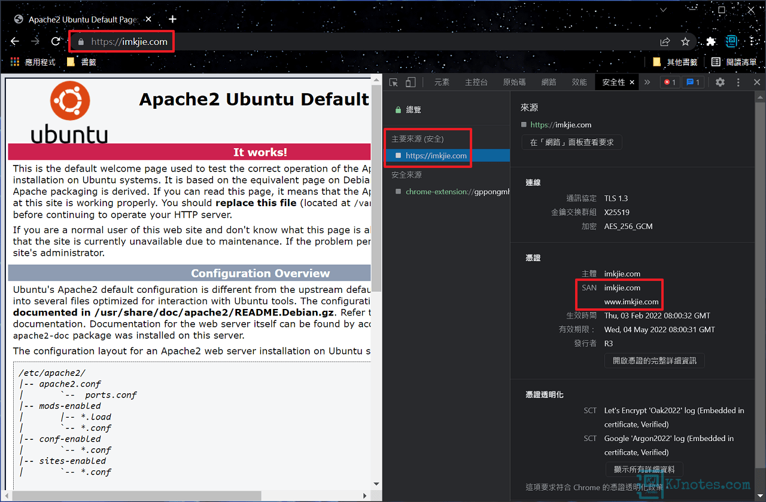Click the TLS 1.3 protocol value
This screenshot has height=502, width=766.
616,198
